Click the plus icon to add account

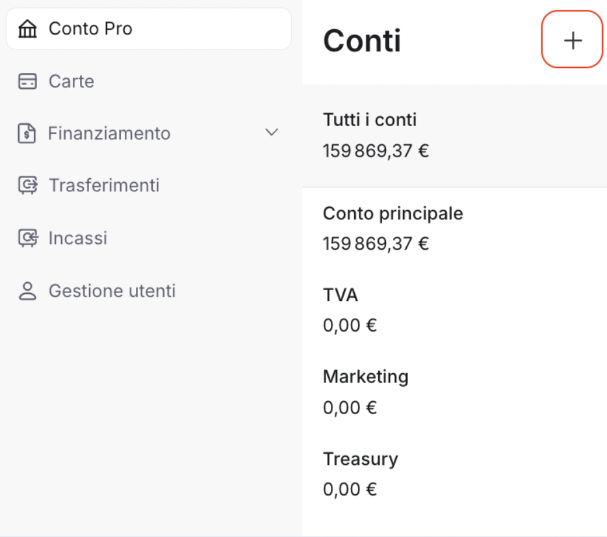(x=573, y=40)
